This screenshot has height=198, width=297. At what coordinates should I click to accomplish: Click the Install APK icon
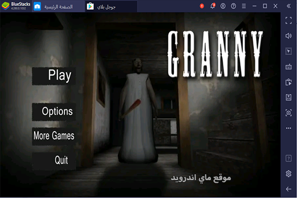point(289,98)
